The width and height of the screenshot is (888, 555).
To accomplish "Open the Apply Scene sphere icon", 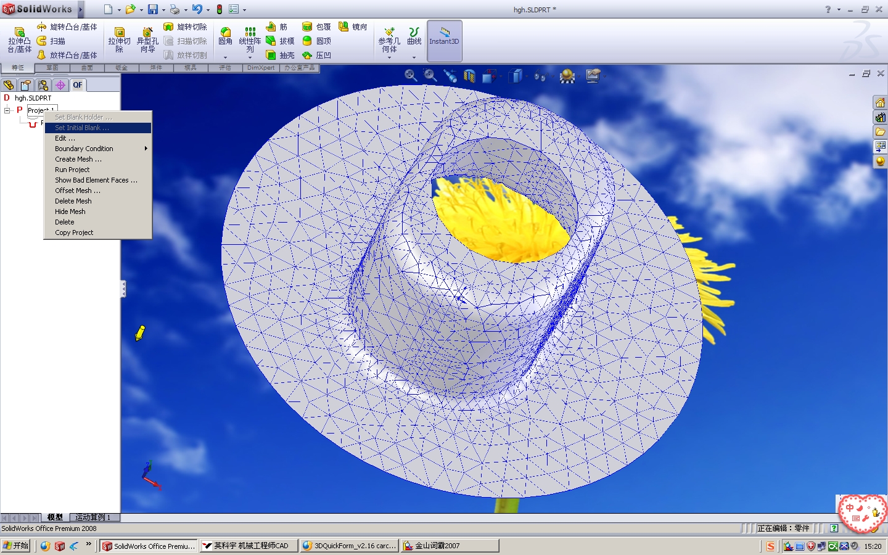I will pos(567,76).
